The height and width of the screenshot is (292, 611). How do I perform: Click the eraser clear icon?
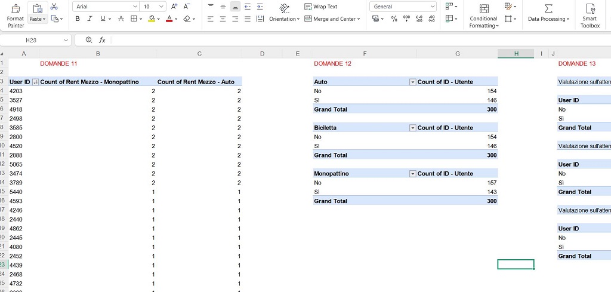187,19
